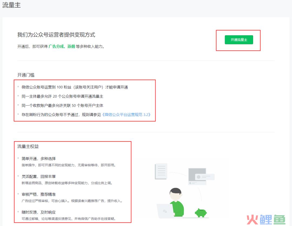292x226 pixels.
Task: Click the ad card window illustration
Action: 201,176
